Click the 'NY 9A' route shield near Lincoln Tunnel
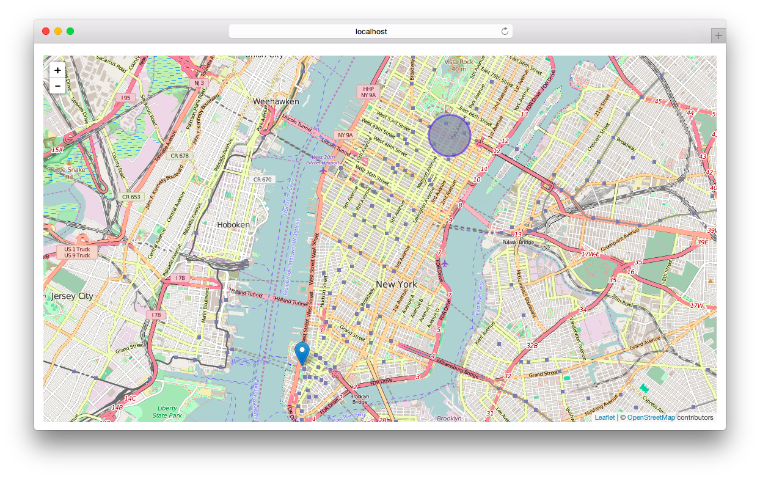The height and width of the screenshot is (479, 760). click(x=345, y=135)
